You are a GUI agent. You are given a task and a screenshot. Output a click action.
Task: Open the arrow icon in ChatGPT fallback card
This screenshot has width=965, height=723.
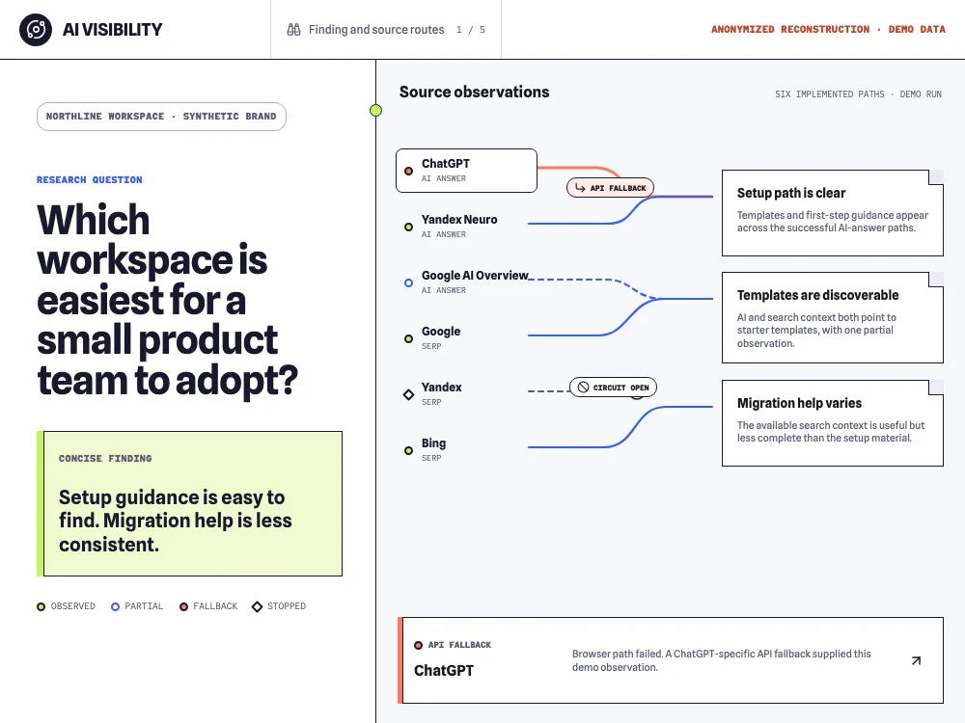916,660
